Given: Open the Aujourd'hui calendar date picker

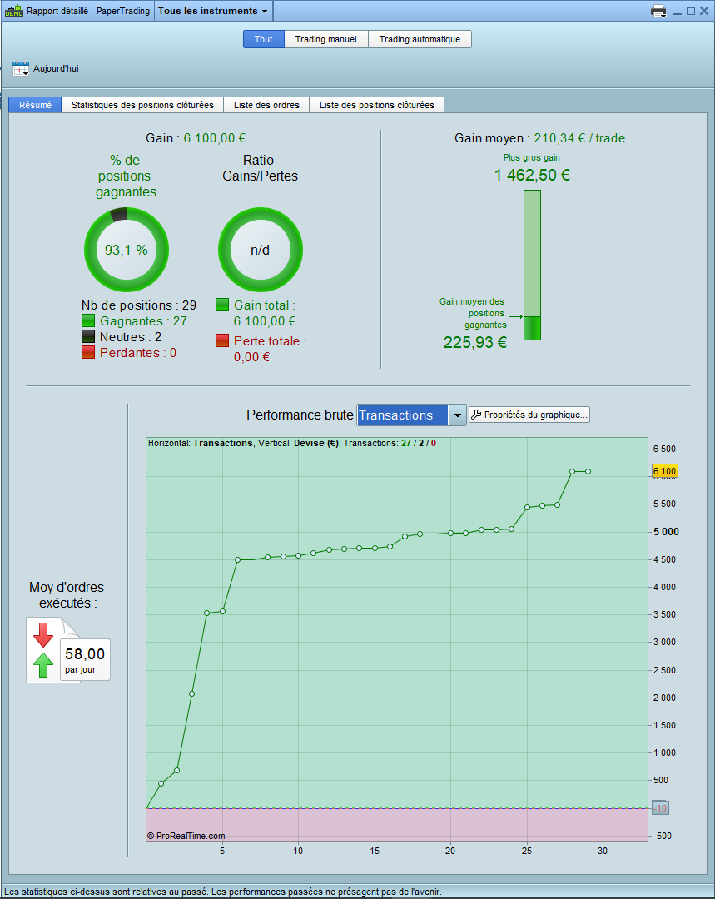Looking at the screenshot, I should (x=21, y=69).
